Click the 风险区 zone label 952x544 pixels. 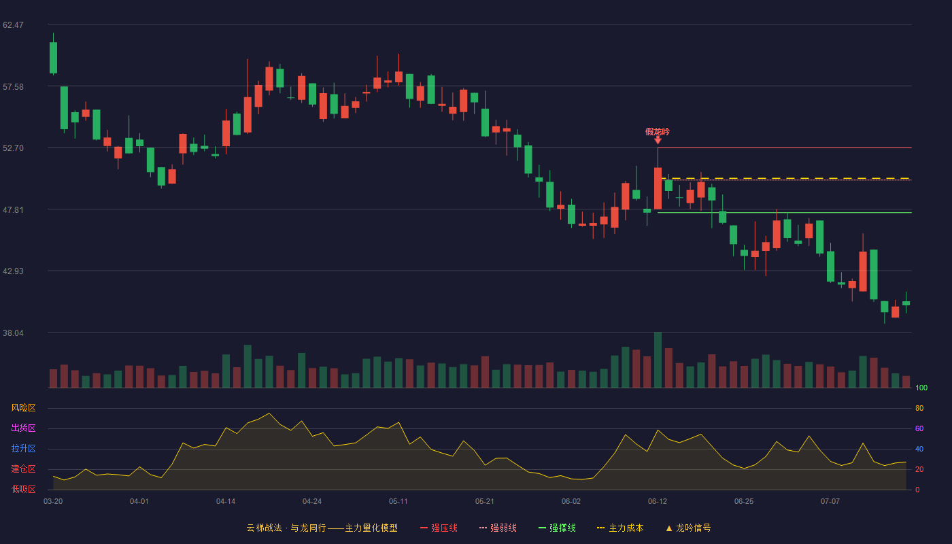(x=23, y=408)
